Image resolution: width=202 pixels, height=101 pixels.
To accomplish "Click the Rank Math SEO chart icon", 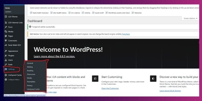I will 6,45.
